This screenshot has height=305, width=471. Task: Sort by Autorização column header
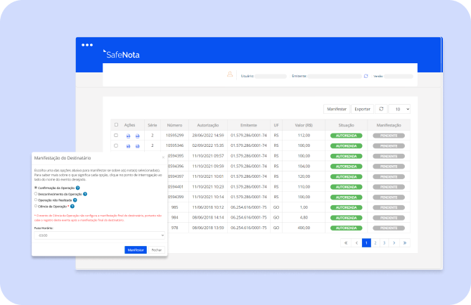(x=208, y=125)
